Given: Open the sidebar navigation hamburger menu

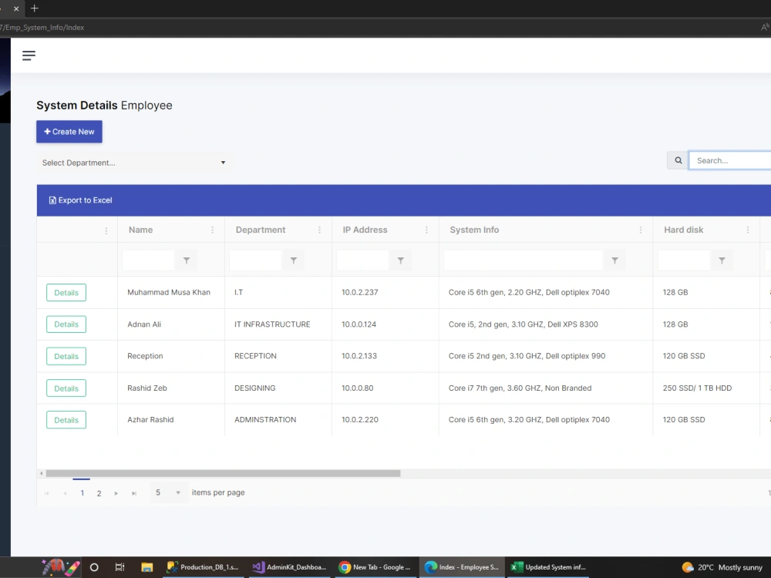Looking at the screenshot, I should pyautogui.click(x=29, y=55).
